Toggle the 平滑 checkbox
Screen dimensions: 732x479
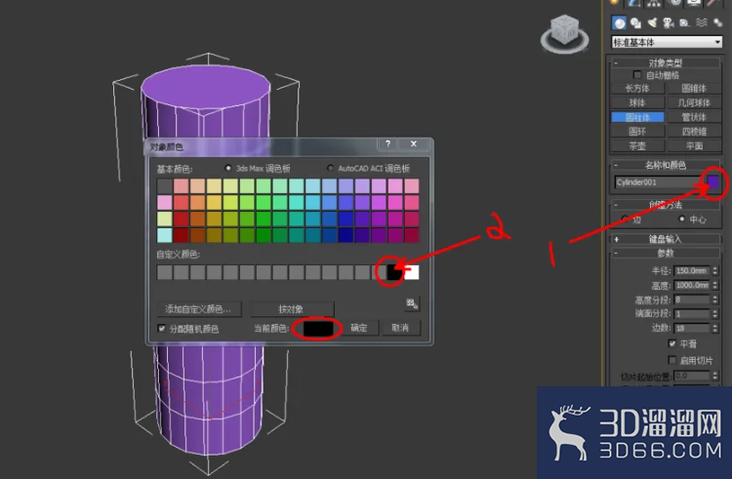(672, 343)
